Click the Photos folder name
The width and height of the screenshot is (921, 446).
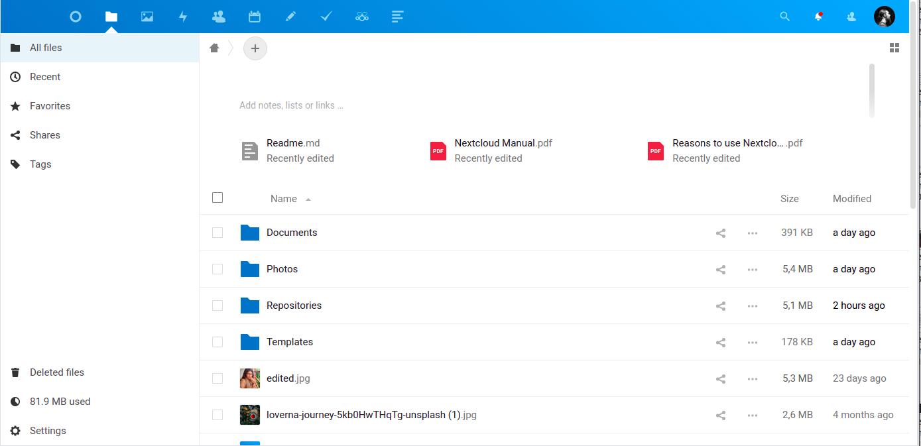[x=282, y=269]
